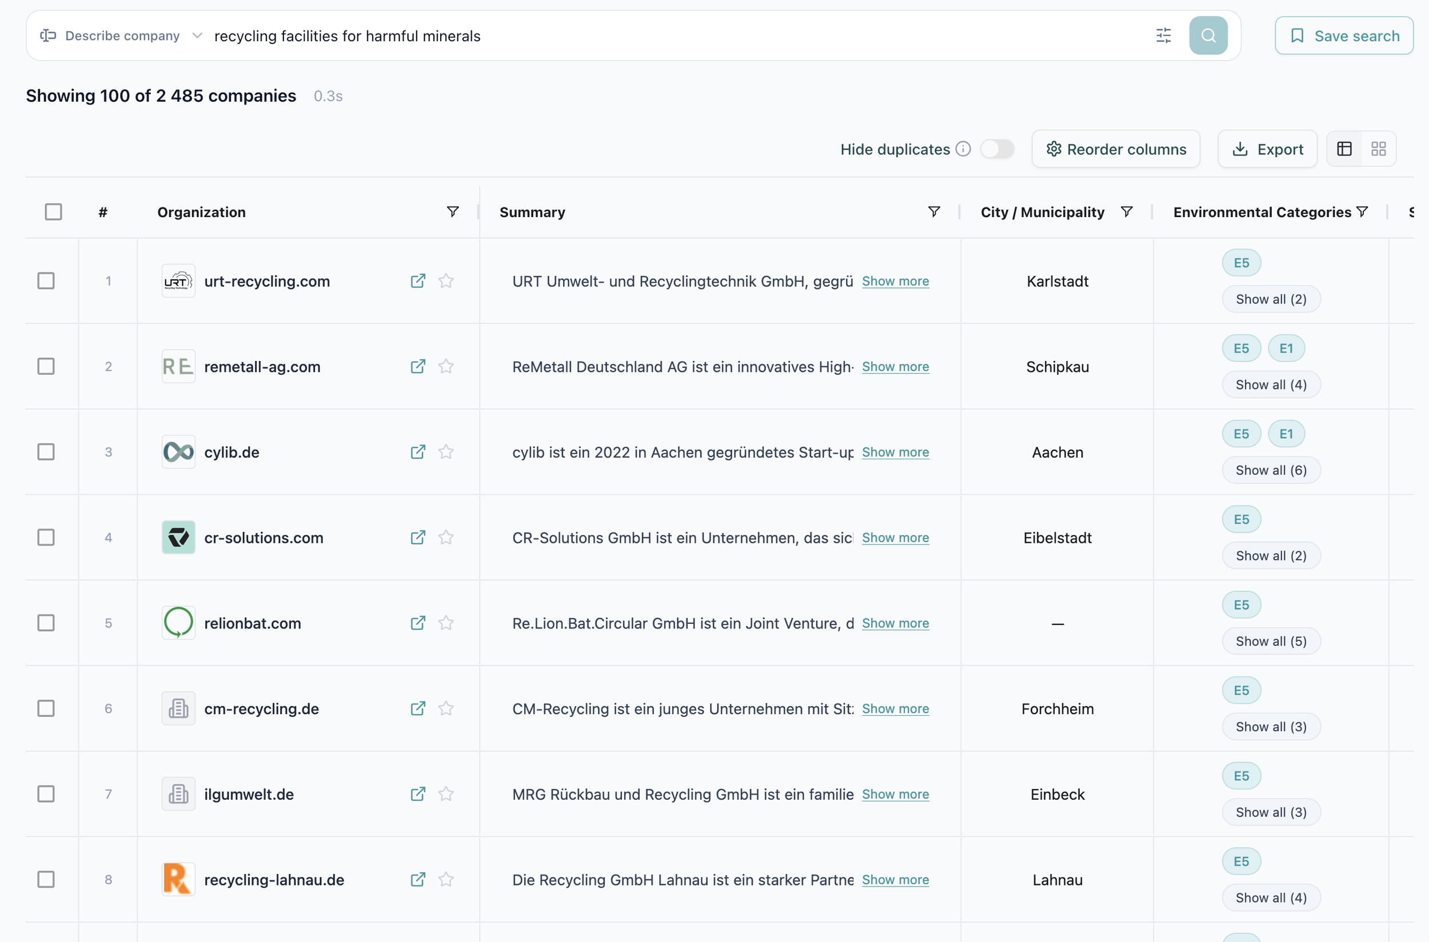This screenshot has height=942, width=1429.
Task: Open recycling-lahnau.de external link icon
Action: [x=418, y=880]
